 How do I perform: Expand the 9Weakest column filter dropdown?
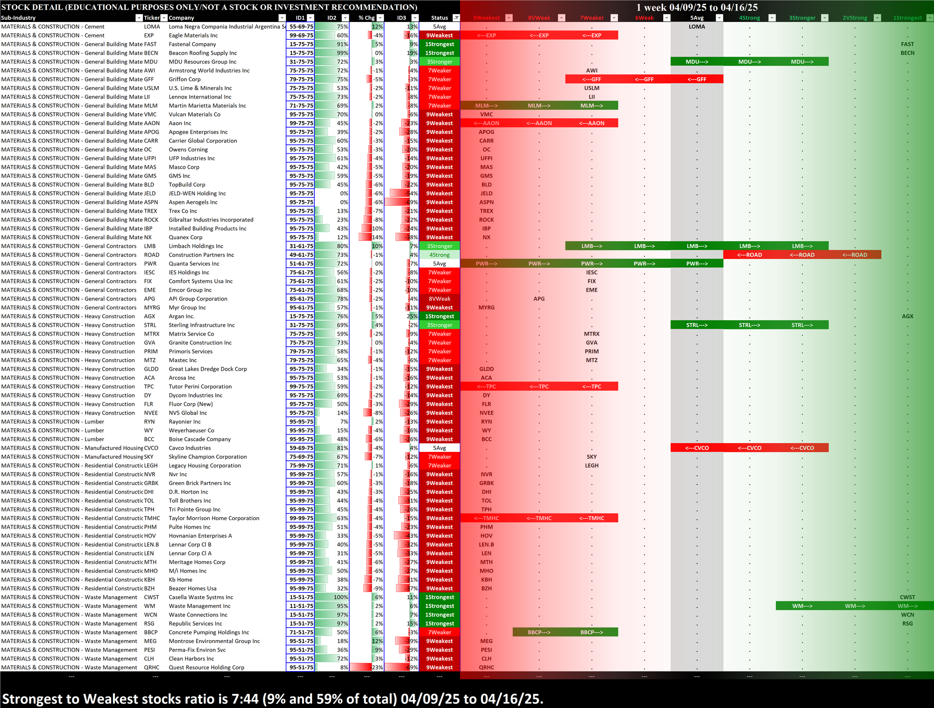pyautogui.click(x=509, y=18)
